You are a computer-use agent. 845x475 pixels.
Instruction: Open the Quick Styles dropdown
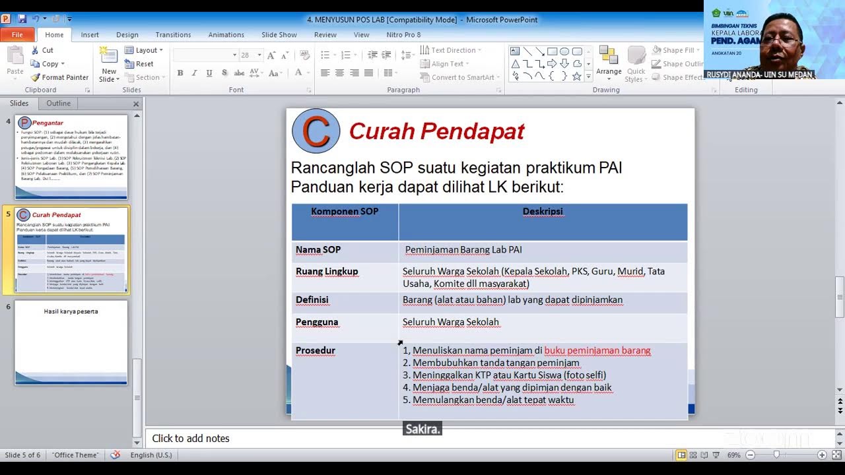636,64
